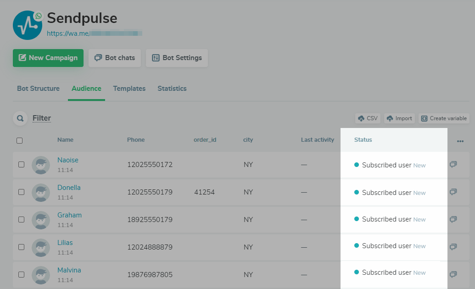Toggle the select-all checkbox in header
Image resolution: width=475 pixels, height=289 pixels.
click(x=20, y=140)
